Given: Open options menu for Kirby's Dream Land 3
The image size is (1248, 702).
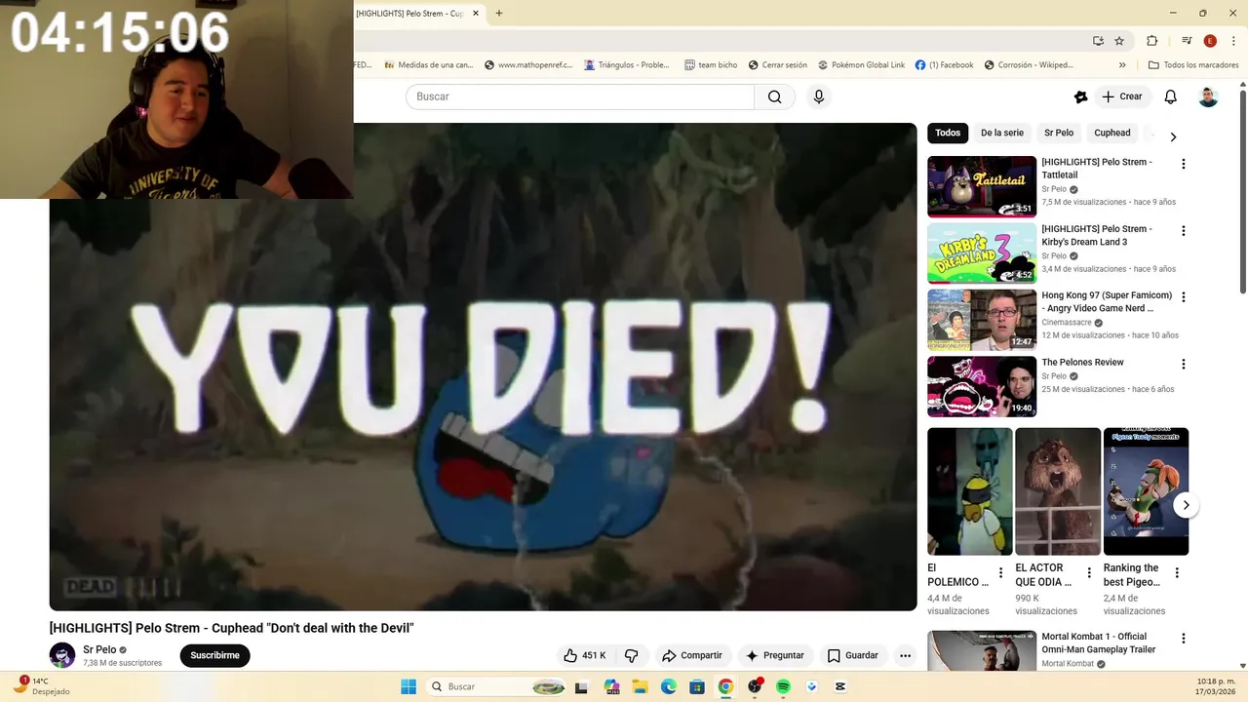Looking at the screenshot, I should click(x=1184, y=231).
